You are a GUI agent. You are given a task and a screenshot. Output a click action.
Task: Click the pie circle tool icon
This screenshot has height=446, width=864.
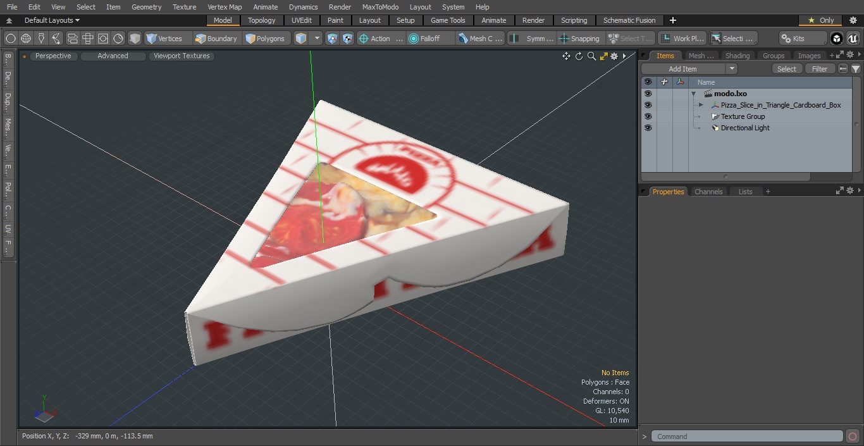(x=118, y=39)
